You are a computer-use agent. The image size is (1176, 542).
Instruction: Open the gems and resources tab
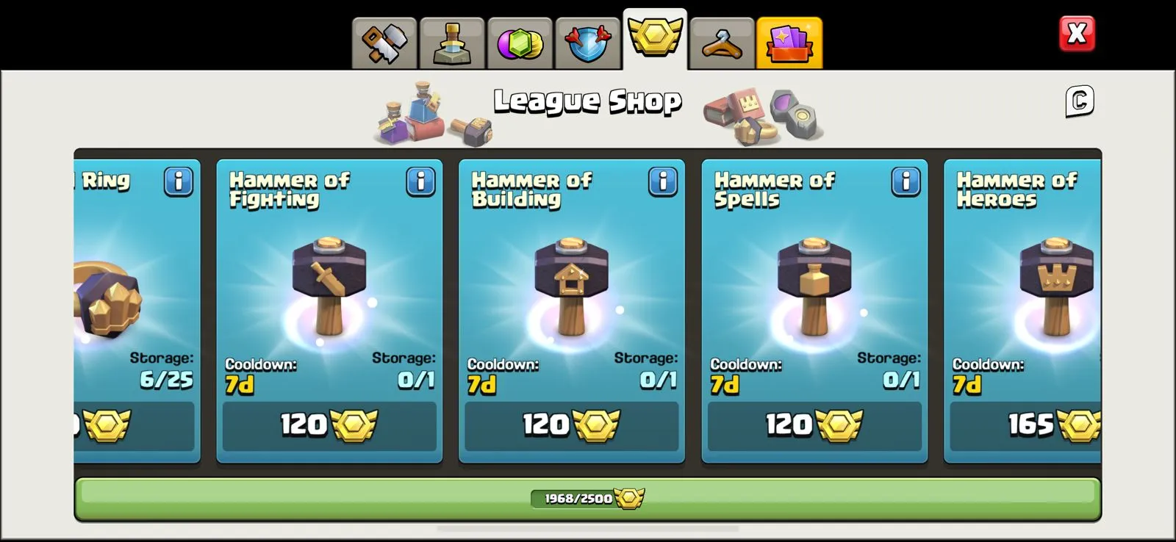[x=520, y=43]
